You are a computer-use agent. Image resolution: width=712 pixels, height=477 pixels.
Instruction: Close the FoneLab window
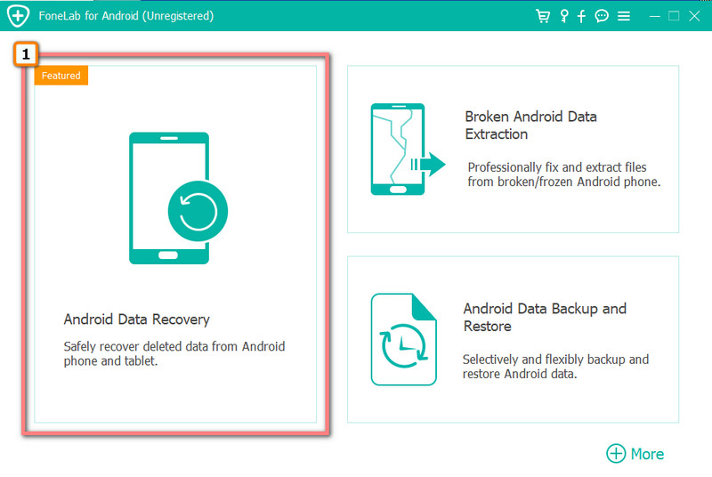[x=694, y=16]
